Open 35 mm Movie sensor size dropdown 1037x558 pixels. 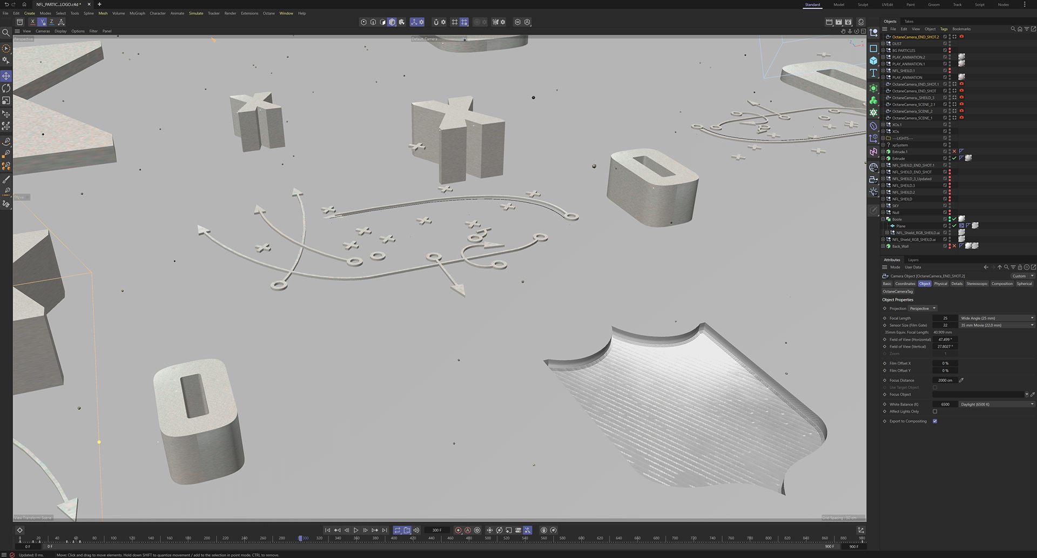[997, 325]
